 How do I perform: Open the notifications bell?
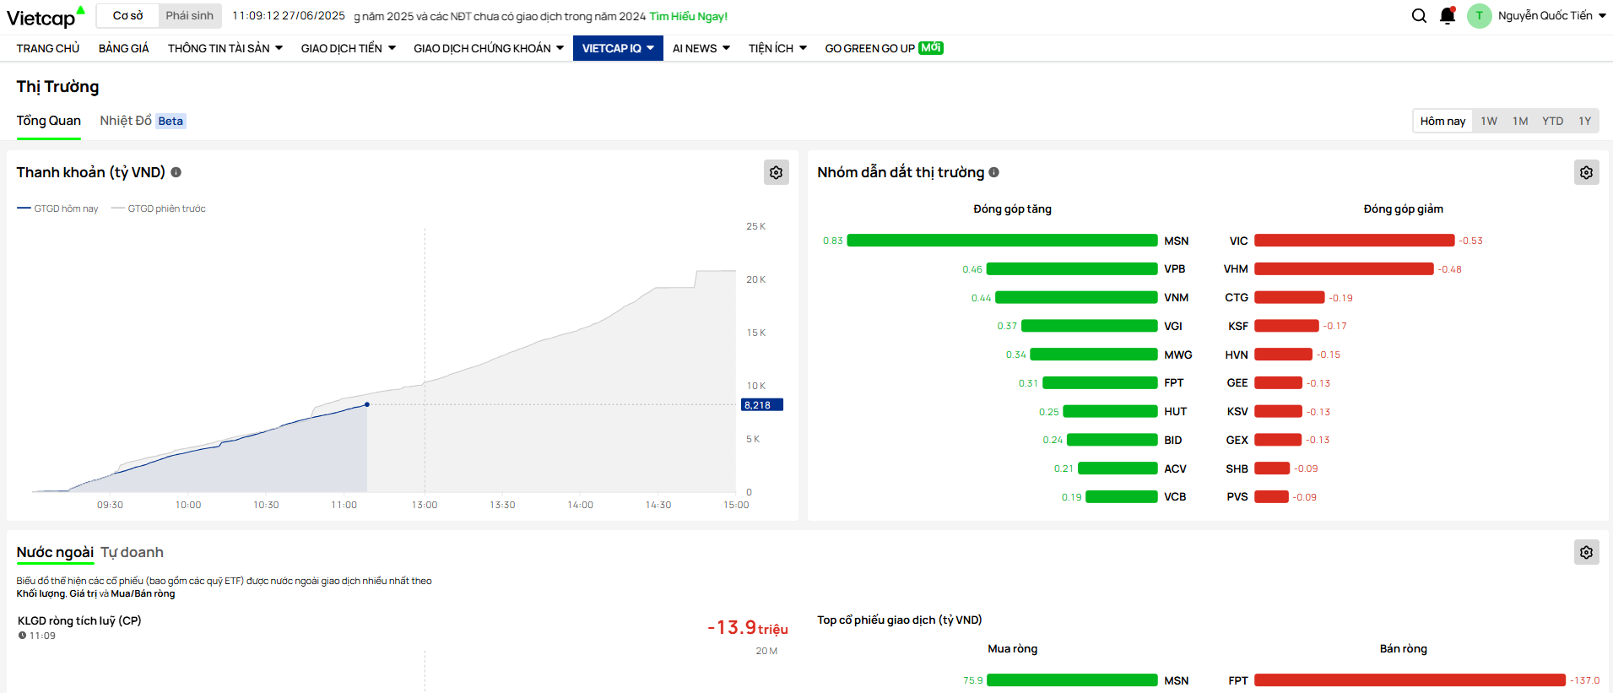click(1448, 15)
